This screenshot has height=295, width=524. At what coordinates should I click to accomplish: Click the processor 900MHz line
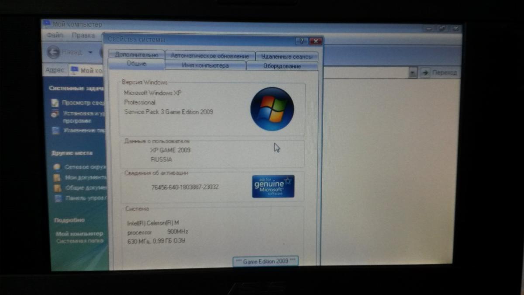click(158, 232)
